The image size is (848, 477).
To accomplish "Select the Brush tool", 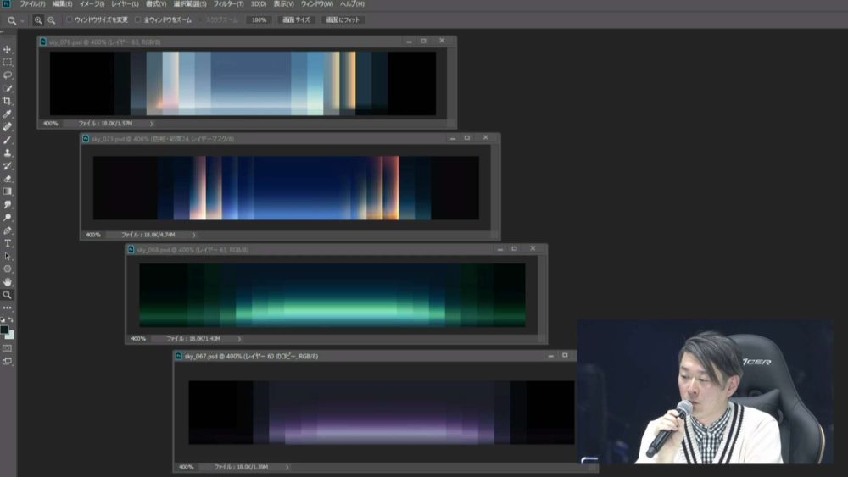I will (8, 140).
